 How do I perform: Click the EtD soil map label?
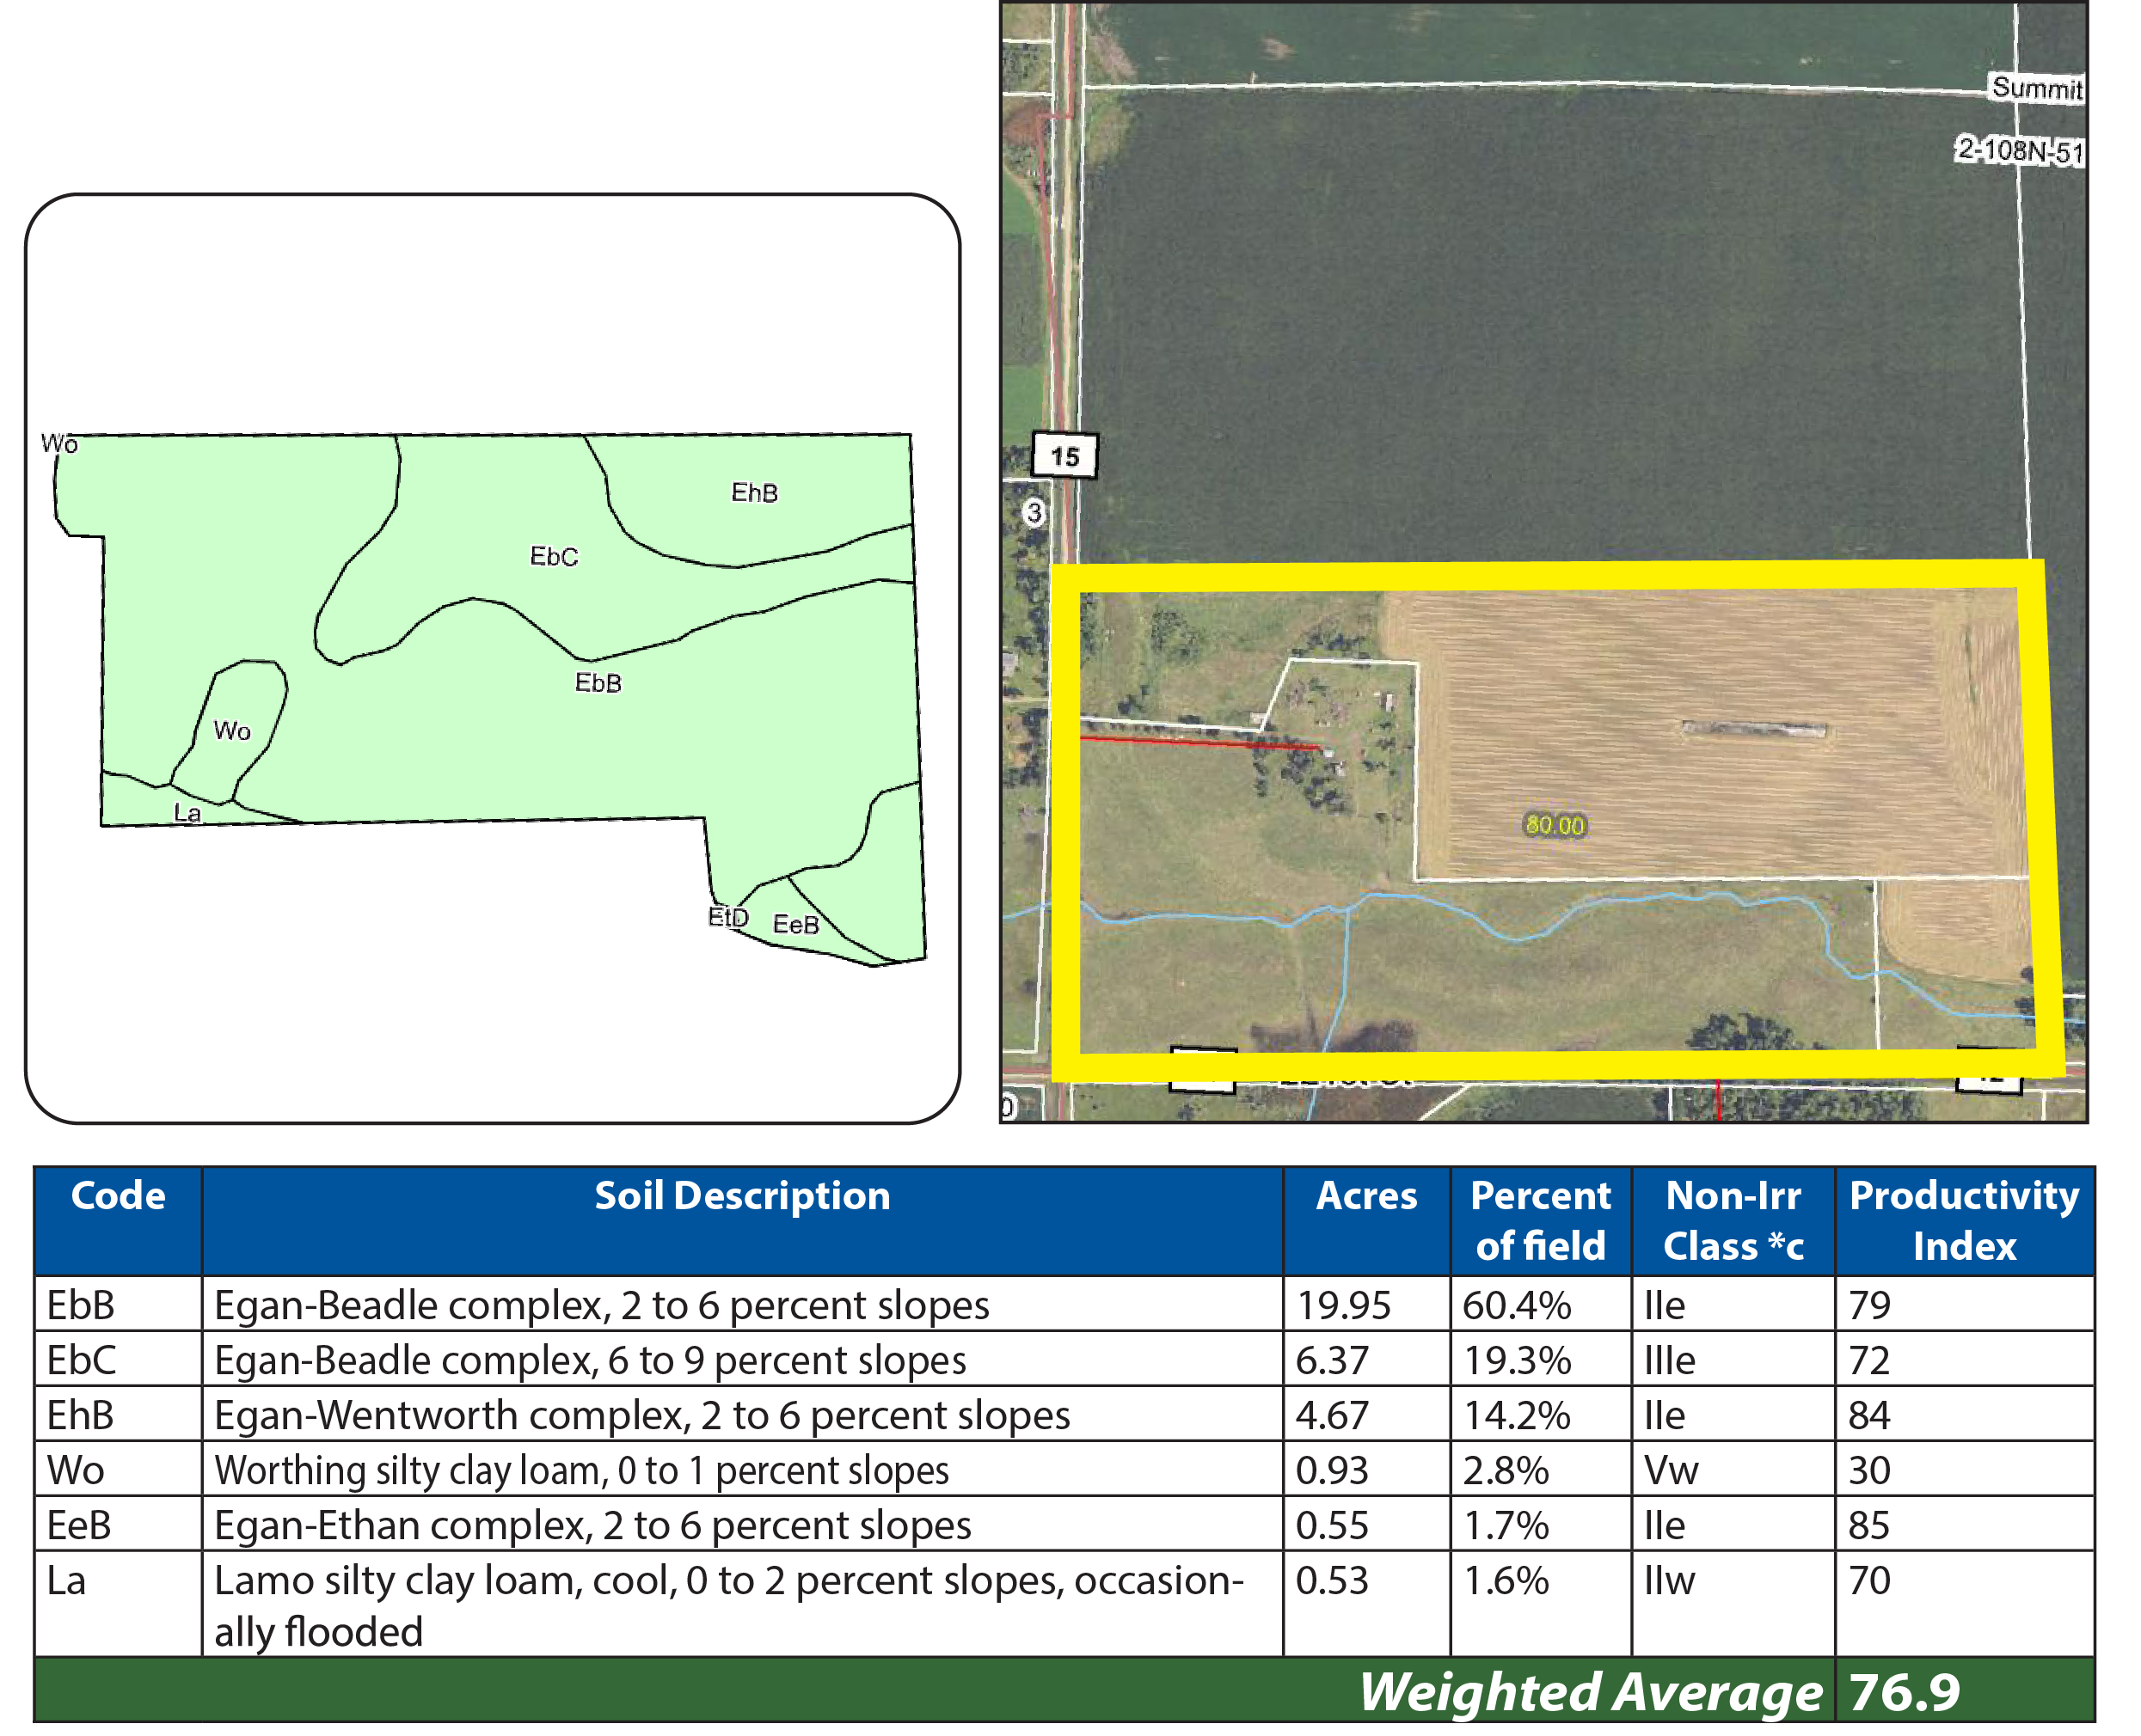point(727,917)
